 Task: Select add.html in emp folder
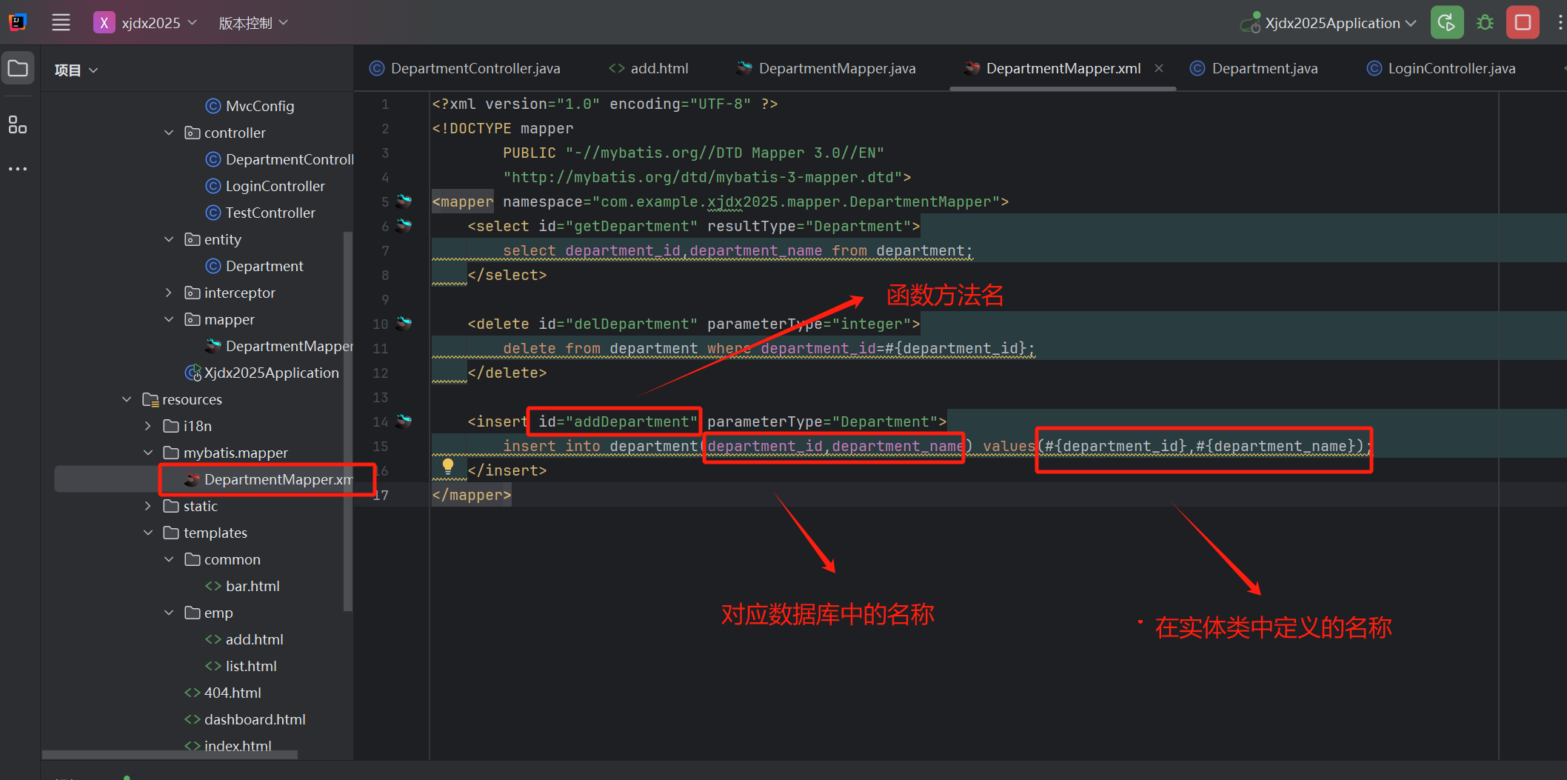click(x=244, y=639)
